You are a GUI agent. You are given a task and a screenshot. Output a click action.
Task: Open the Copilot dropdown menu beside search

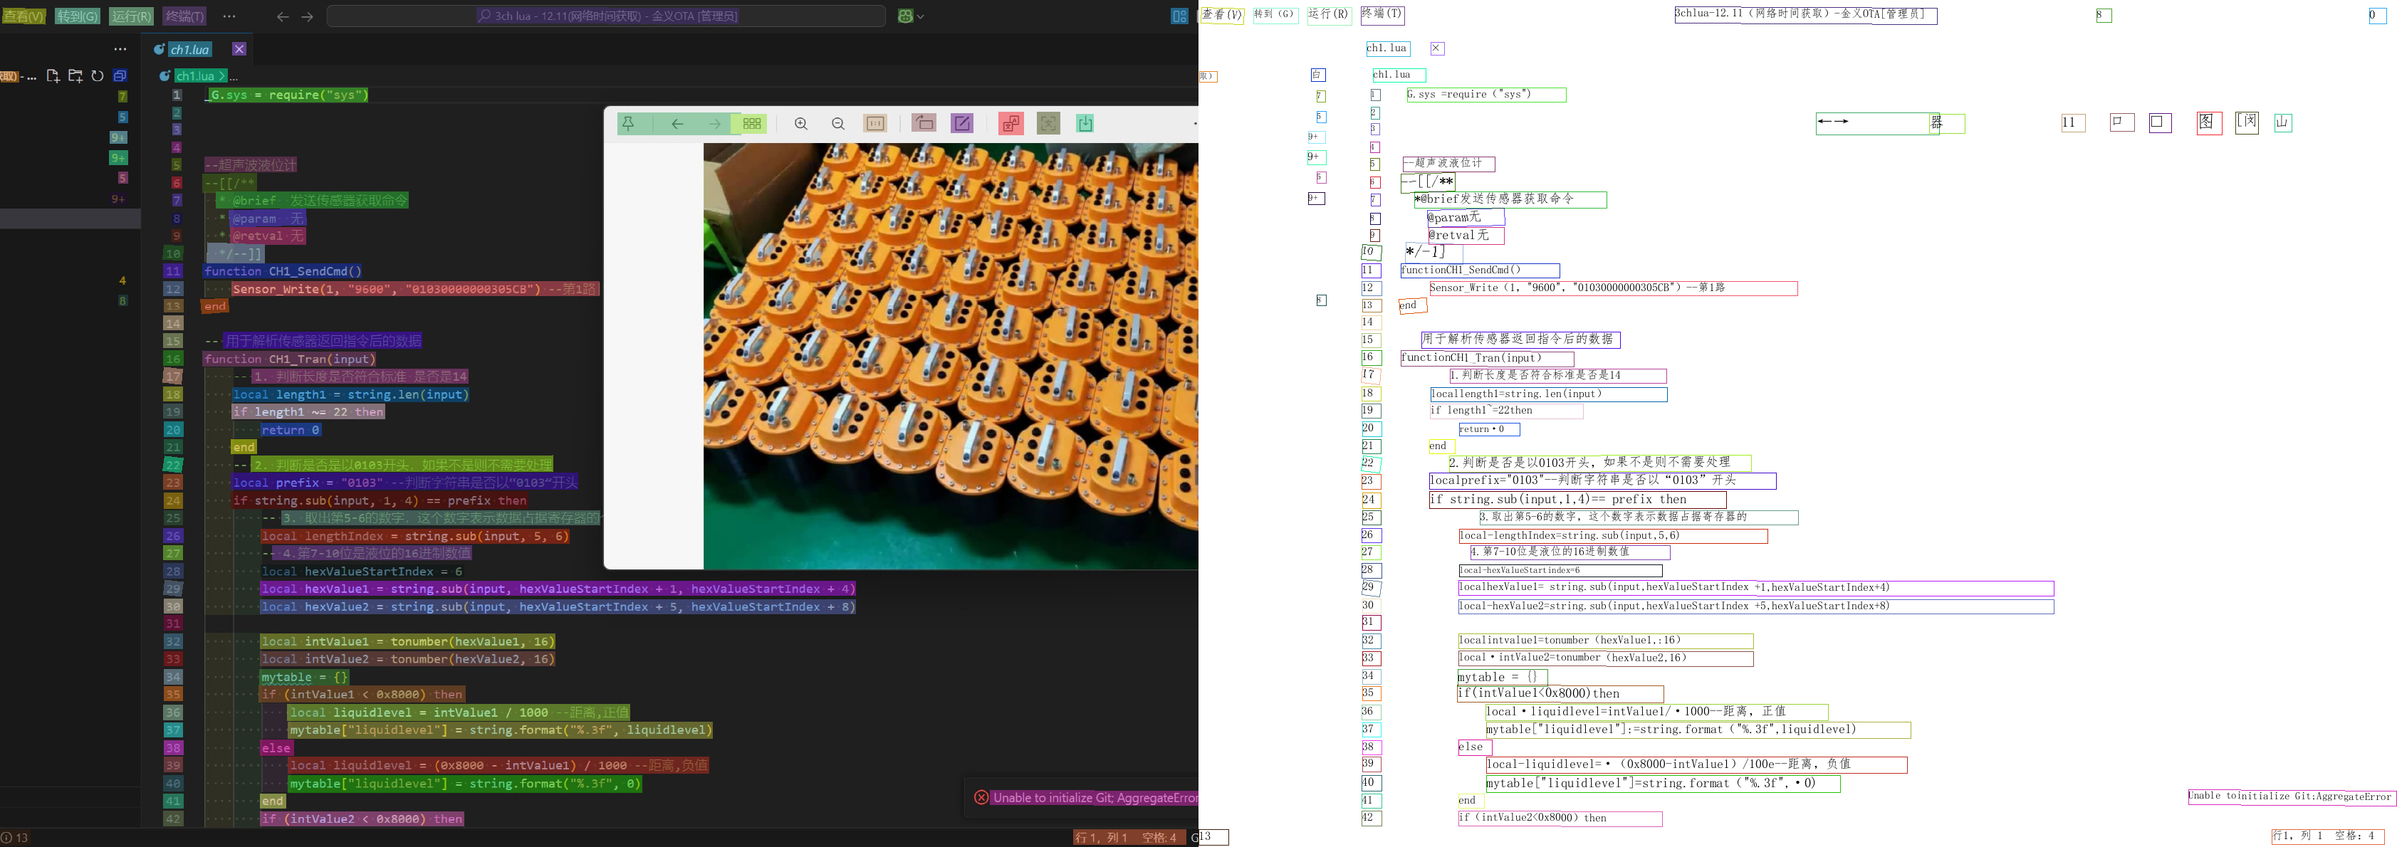coord(920,16)
